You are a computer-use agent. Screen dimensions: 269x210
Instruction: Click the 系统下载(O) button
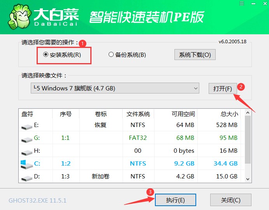[195, 55]
